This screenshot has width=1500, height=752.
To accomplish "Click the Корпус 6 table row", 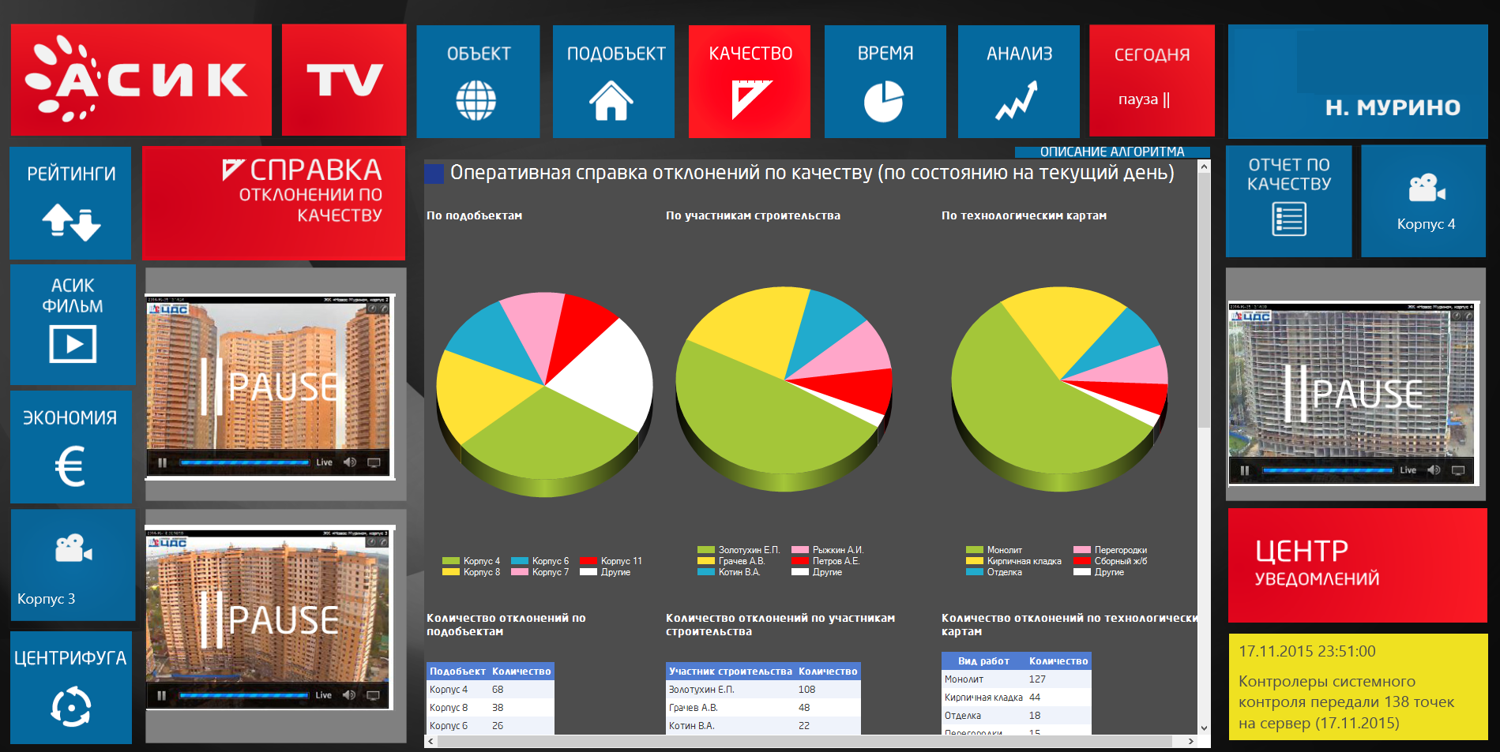I will [490, 726].
